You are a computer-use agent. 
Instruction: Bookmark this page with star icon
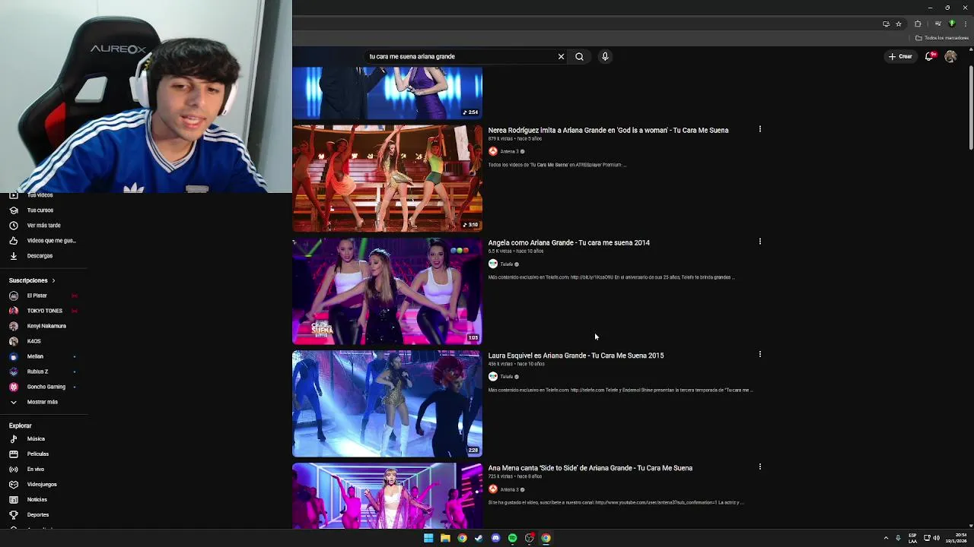tap(899, 24)
